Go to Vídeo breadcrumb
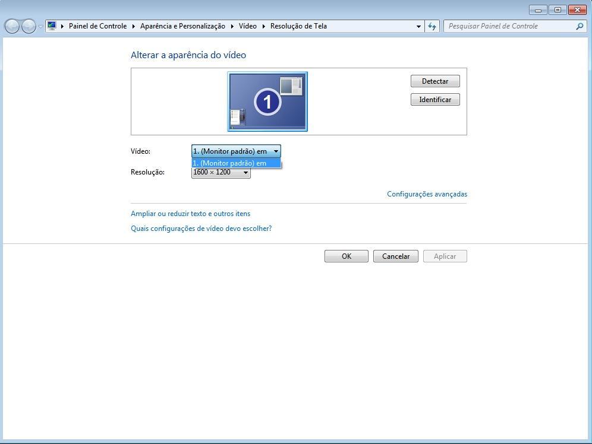The image size is (592, 444). [248, 26]
